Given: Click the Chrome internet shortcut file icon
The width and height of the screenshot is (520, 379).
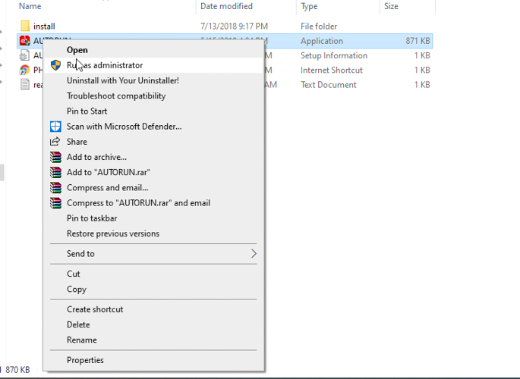Looking at the screenshot, I should 24,70.
